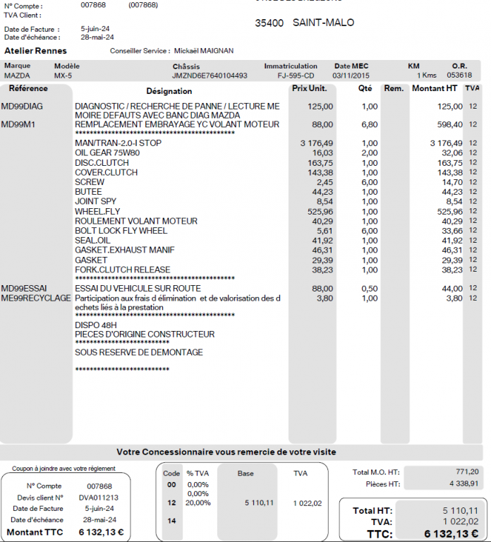Click the amount 598,40

coord(450,124)
